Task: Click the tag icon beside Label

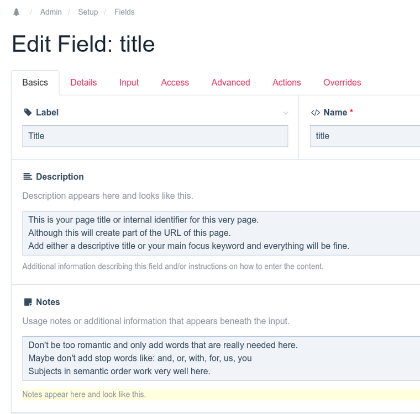Action: coord(28,113)
